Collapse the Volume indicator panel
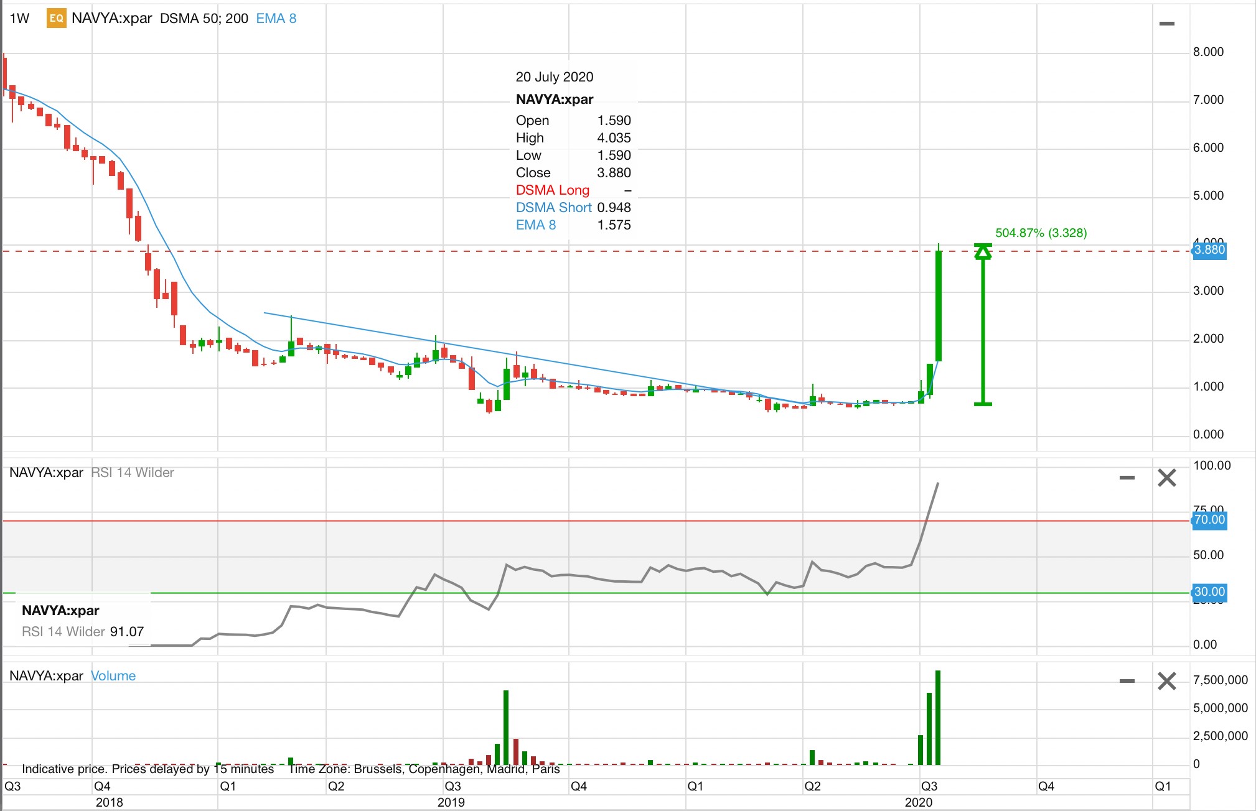Image resolution: width=1256 pixels, height=811 pixels. [1127, 681]
